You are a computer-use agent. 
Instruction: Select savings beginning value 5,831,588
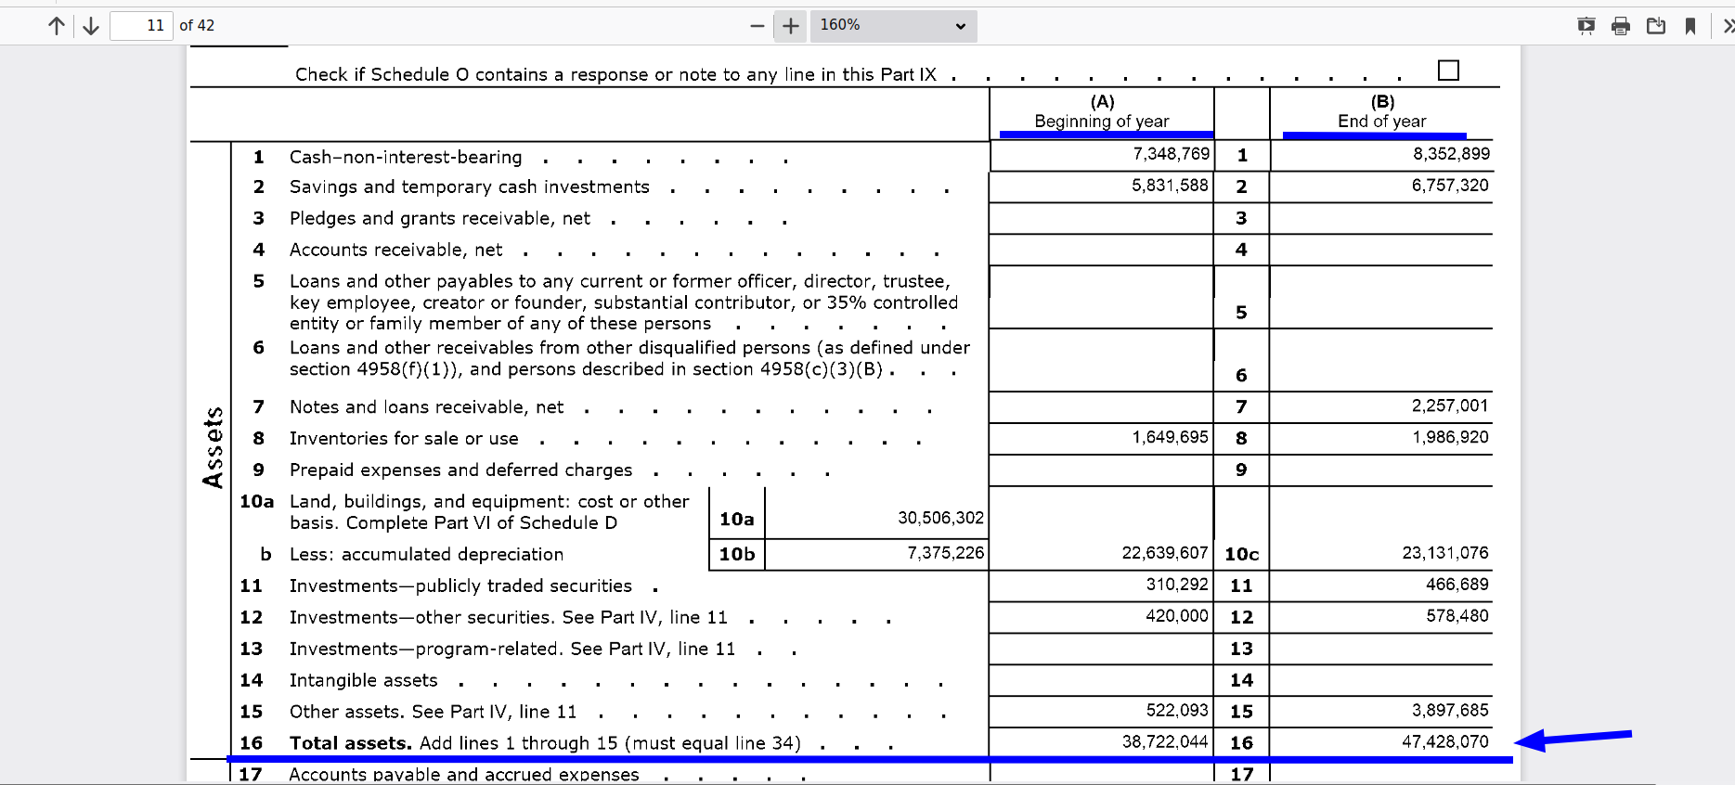pyautogui.click(x=1170, y=186)
